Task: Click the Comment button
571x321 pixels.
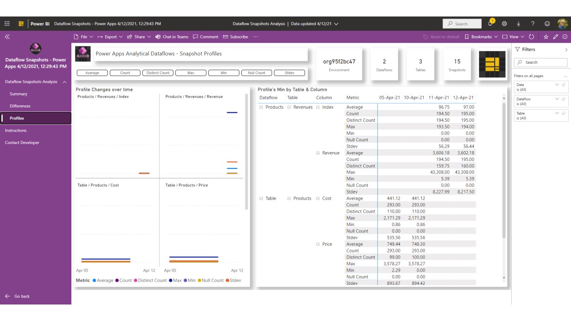Action: click(206, 37)
